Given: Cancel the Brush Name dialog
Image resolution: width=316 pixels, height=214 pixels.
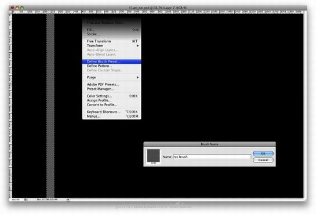Looking at the screenshot, I should click(263, 160).
